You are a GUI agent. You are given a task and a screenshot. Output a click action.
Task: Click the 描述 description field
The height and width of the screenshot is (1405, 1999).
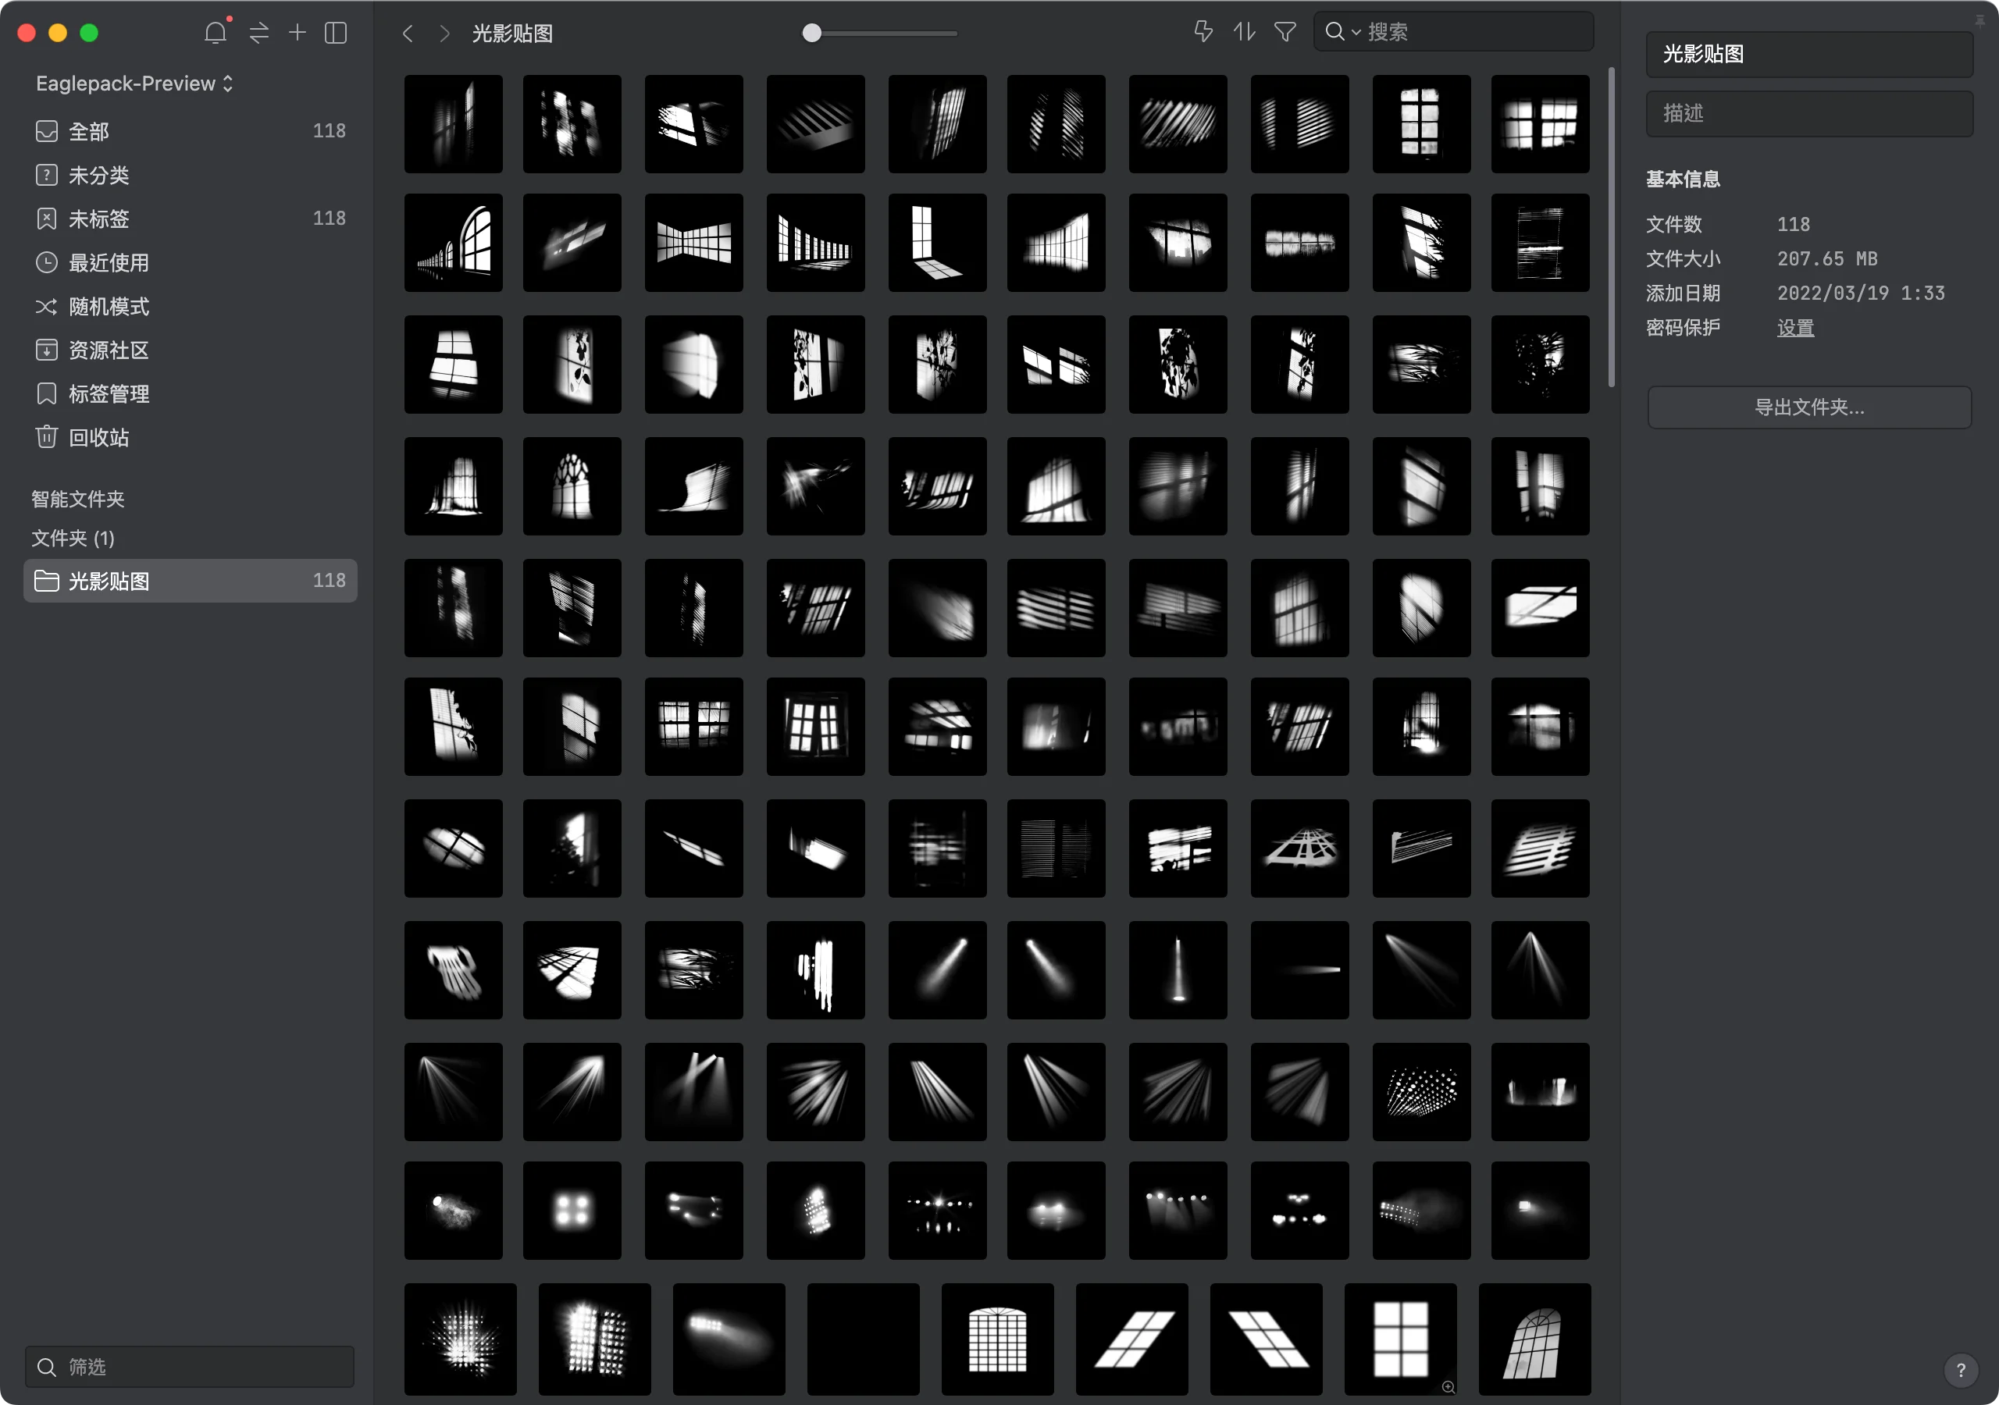[1808, 113]
